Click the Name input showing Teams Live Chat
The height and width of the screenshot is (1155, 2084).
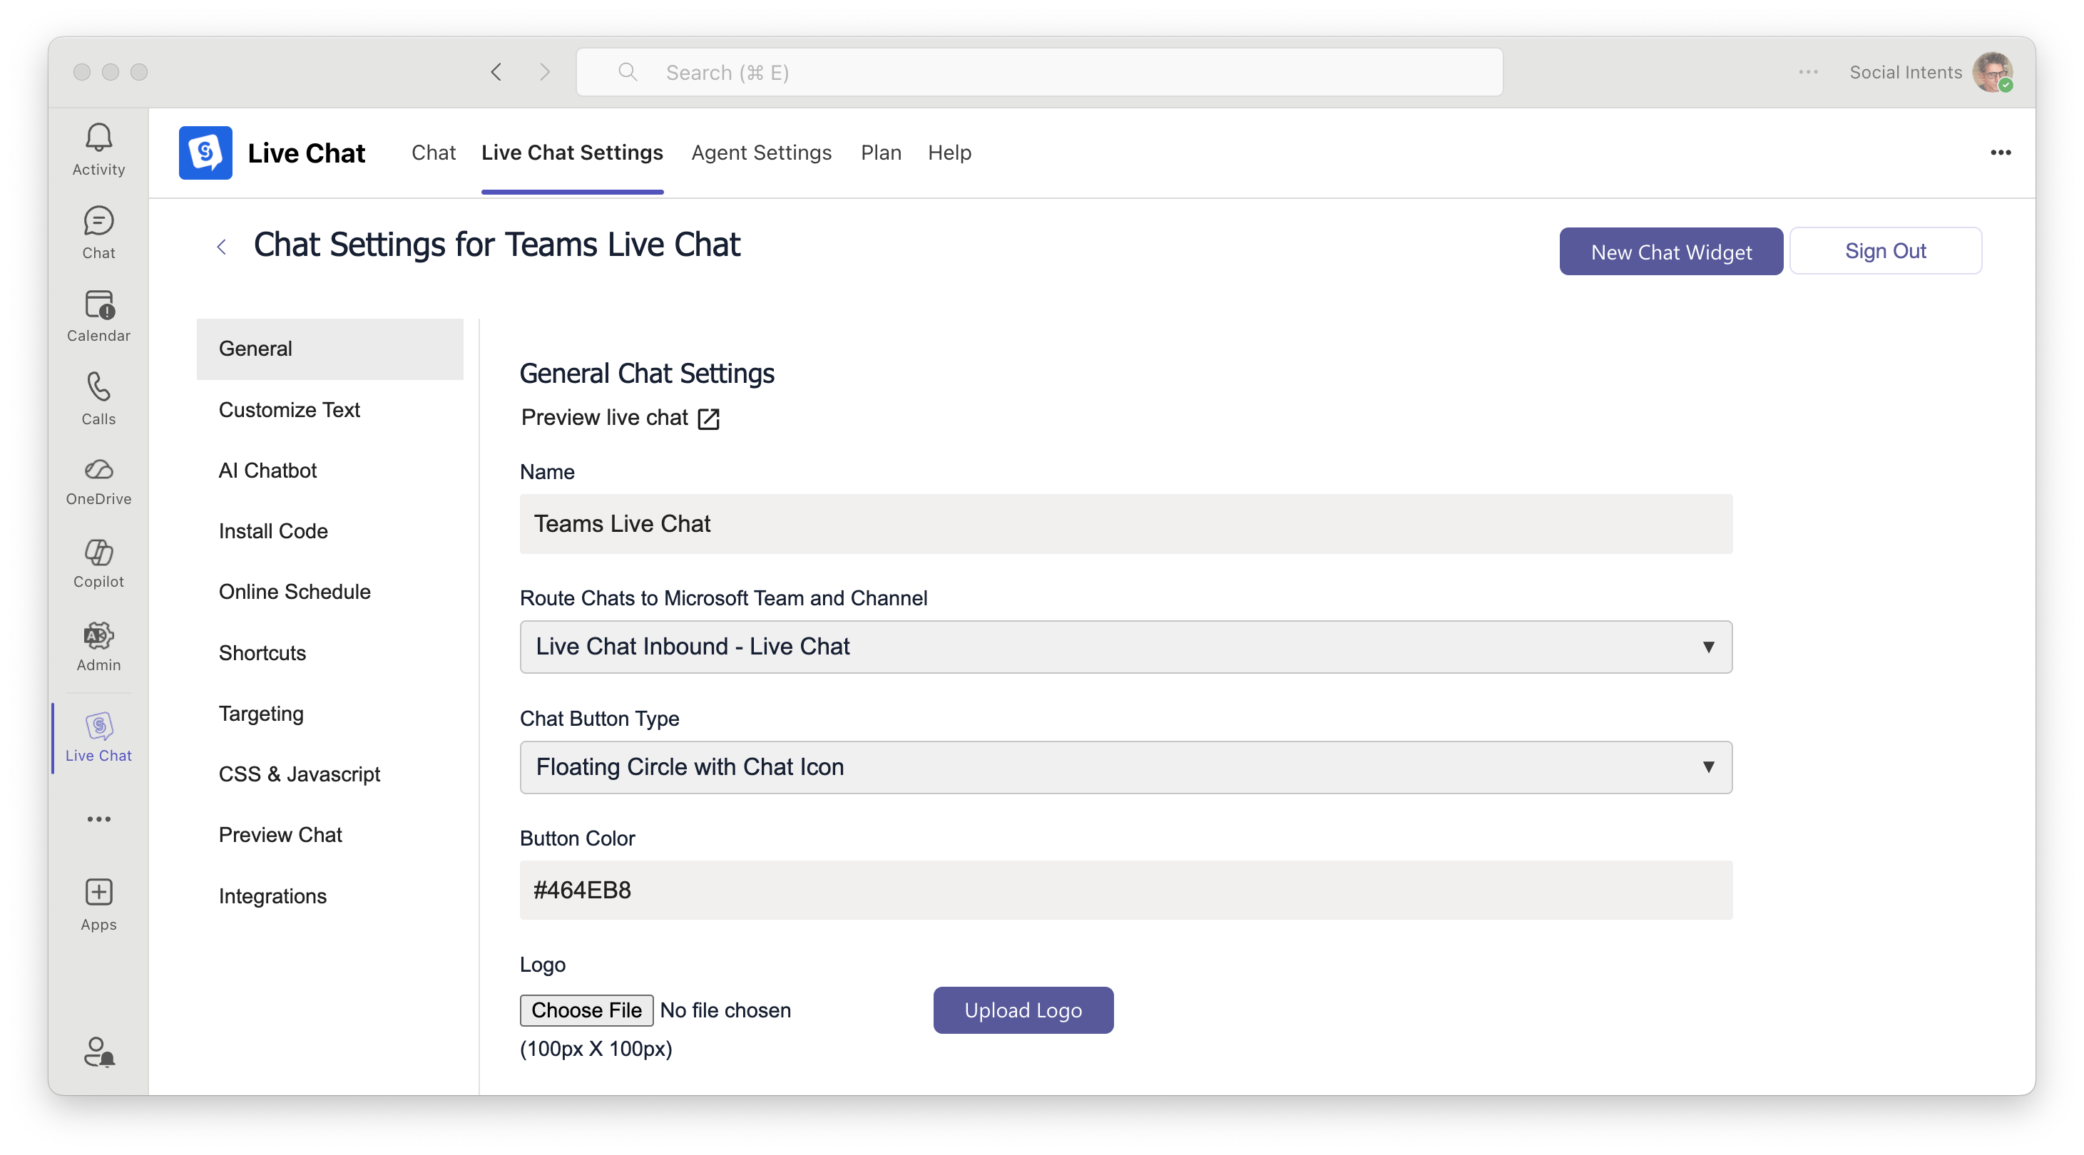point(1125,523)
